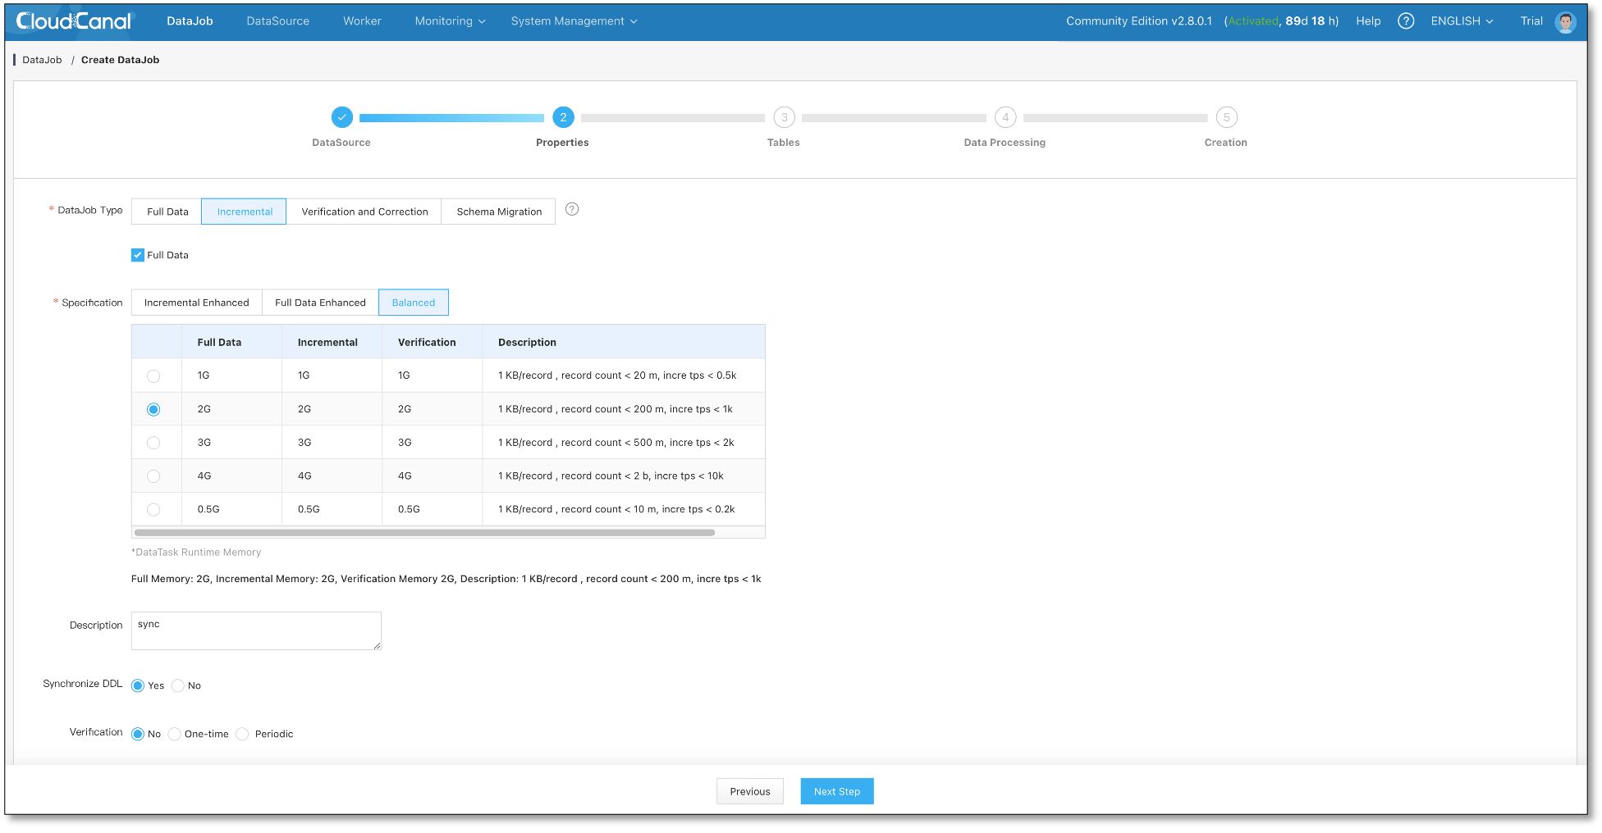Choose Incremental Enhanced specification

pos(197,303)
